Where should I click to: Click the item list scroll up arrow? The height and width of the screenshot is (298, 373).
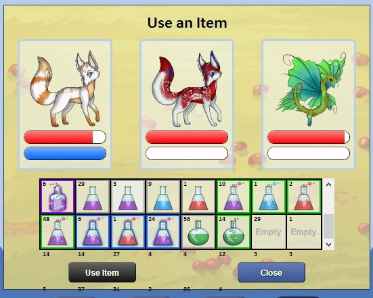click(328, 184)
